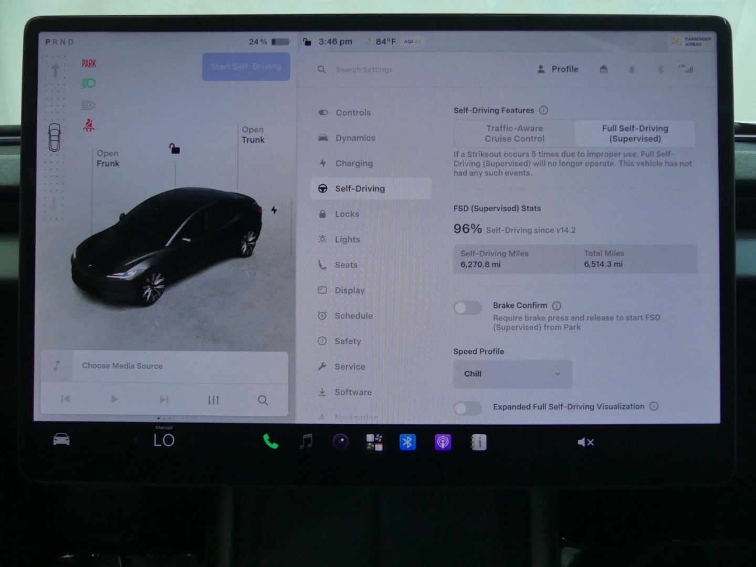Tap the 84°F weather temperature display
This screenshot has width=756, height=567.
pyautogui.click(x=386, y=41)
